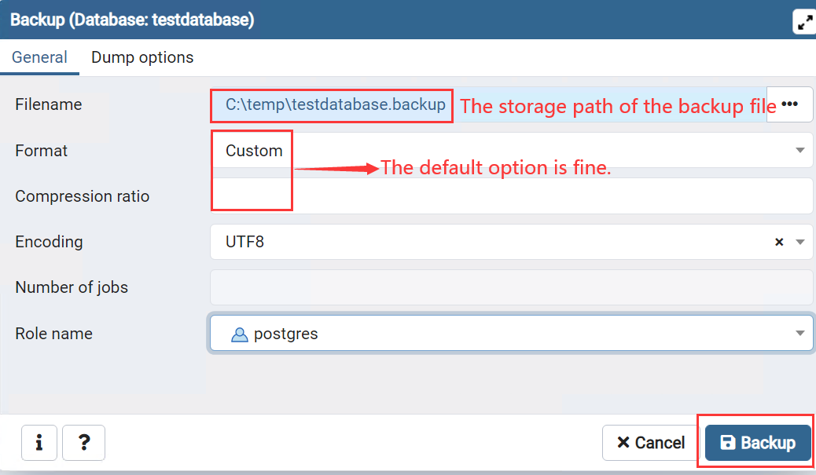This screenshot has width=816, height=475.
Task: Focus the Filename input field
Action: point(335,104)
